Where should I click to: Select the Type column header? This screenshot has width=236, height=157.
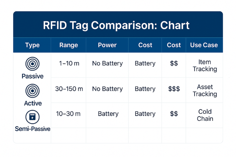click(x=32, y=45)
